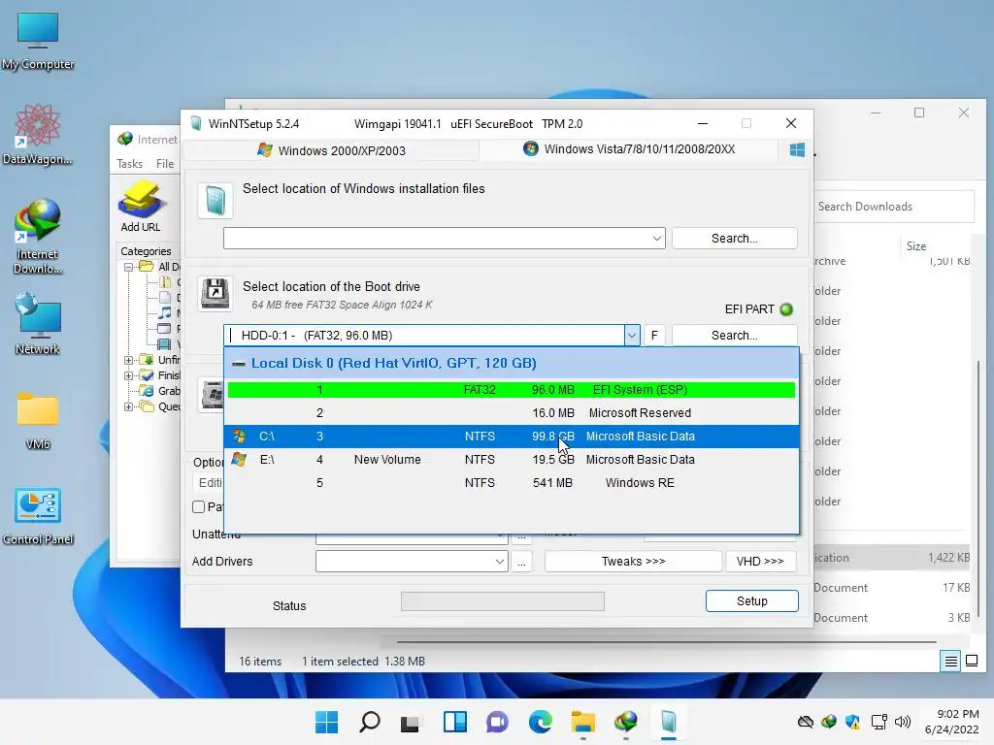
Task: Select the 17 KB Document row in Explorer
Action: [x=891, y=588]
